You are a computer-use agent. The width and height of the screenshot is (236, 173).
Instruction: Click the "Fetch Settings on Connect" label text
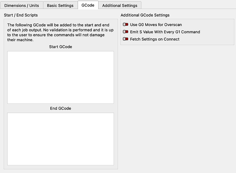coord(155,39)
